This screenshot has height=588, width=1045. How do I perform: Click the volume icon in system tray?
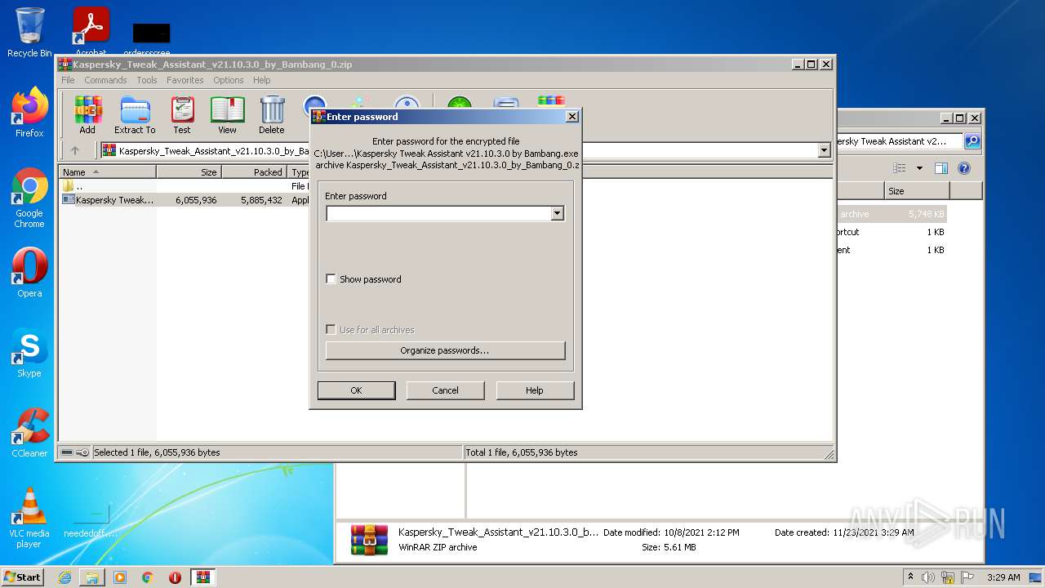coord(928,577)
